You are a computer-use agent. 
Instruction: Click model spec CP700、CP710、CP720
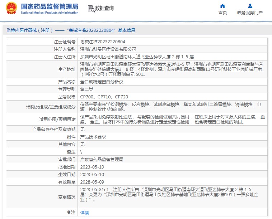coord(104,97)
